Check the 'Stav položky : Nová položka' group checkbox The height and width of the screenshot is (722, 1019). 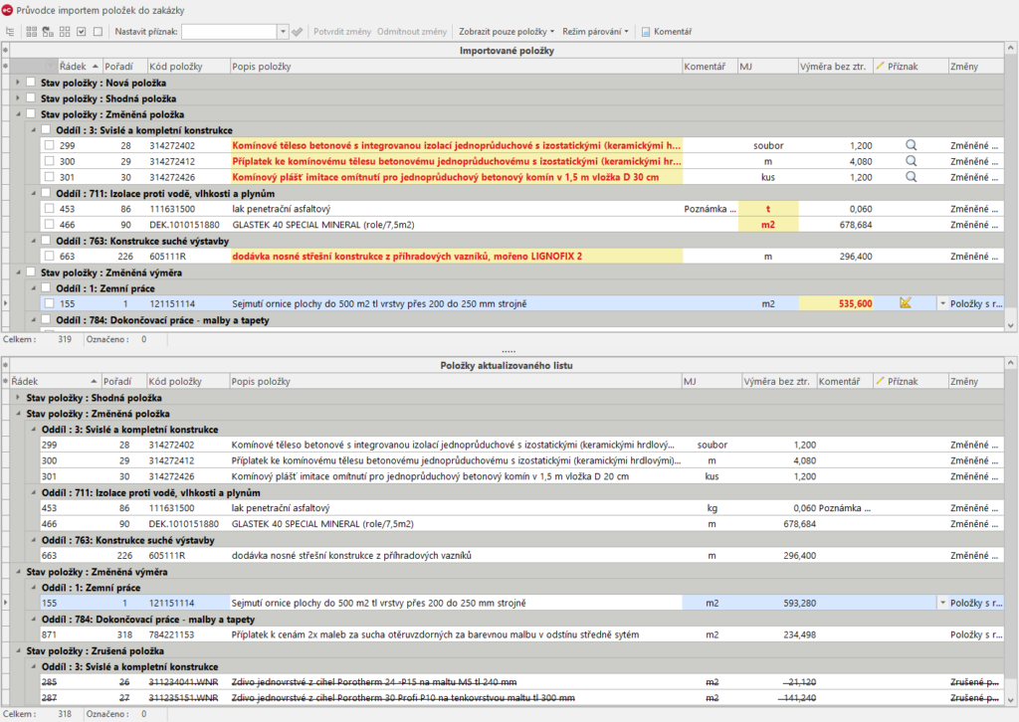[x=31, y=83]
